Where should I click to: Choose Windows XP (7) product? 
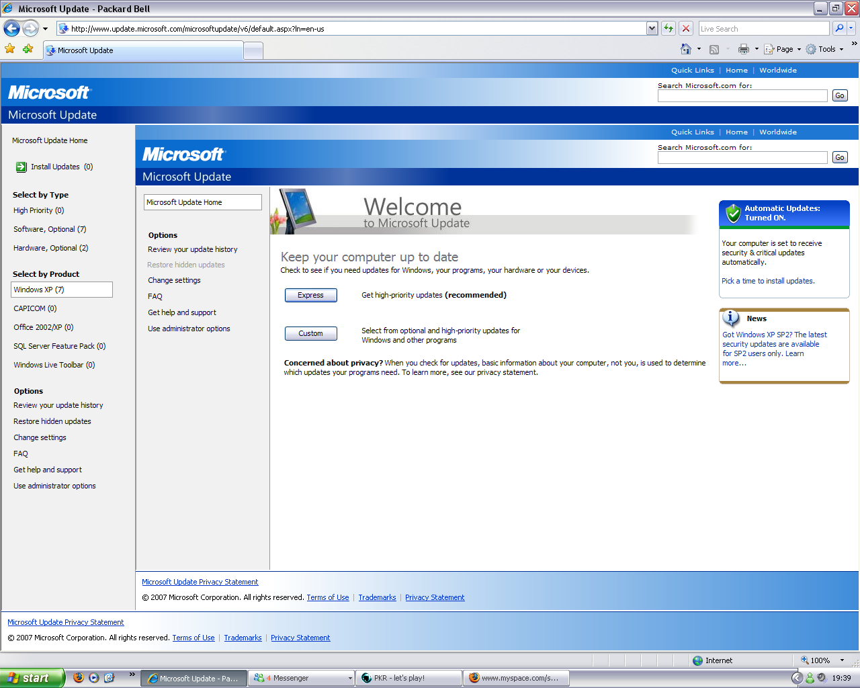[62, 290]
